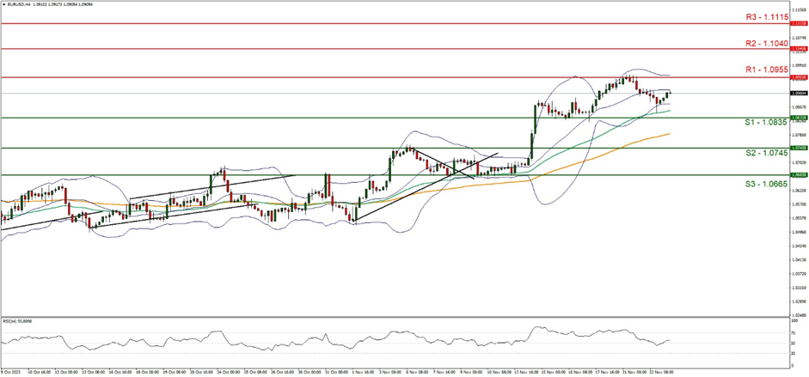Click the last candlestick on the chart
Viewport: 809px width, 377px height.
[669, 94]
